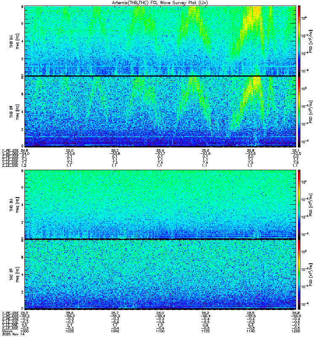
Task: Click the THC B-parallel spectrogram panel
Action: pos(160,274)
